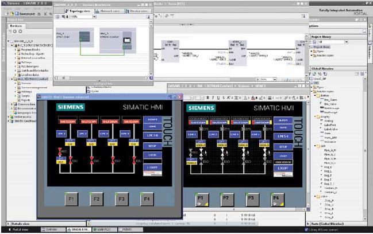The height and width of the screenshot is (234, 373).
Task: Select the SIEMENS logo in the screen editor
Action: [201, 108]
